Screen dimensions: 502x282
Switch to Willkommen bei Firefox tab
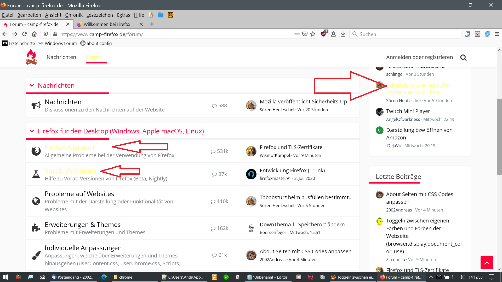click(x=107, y=24)
